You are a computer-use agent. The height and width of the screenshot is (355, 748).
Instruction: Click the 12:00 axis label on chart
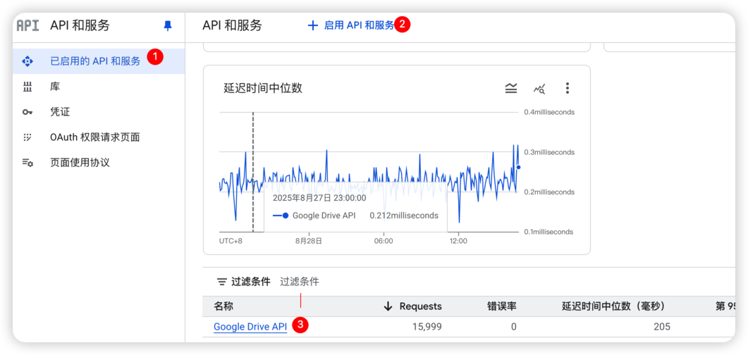(458, 241)
